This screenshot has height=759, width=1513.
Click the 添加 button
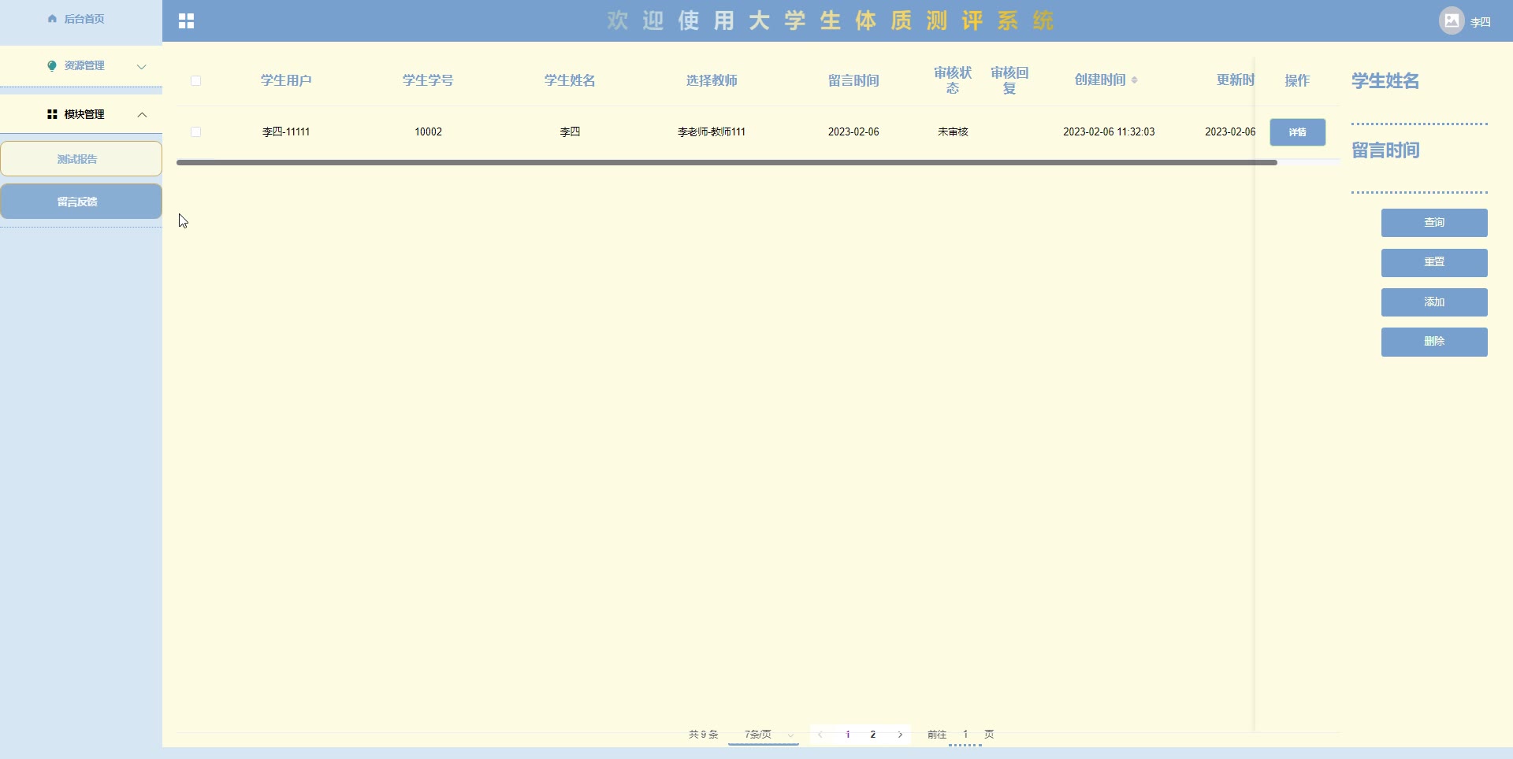[x=1433, y=302]
